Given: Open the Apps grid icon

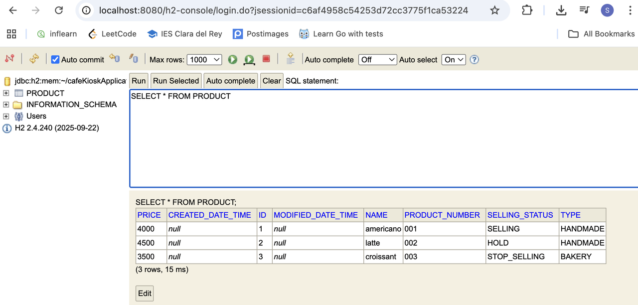Looking at the screenshot, I should pos(11,34).
